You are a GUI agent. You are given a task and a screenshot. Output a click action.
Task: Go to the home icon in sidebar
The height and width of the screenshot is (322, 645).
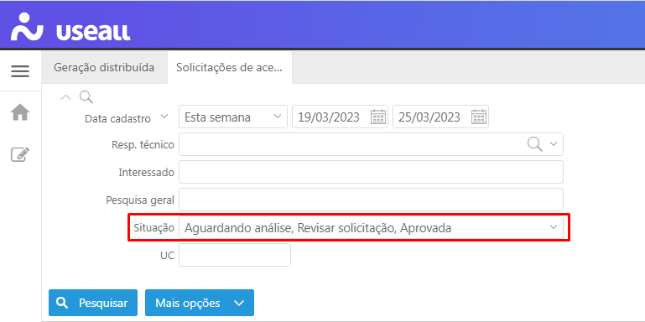(x=20, y=112)
